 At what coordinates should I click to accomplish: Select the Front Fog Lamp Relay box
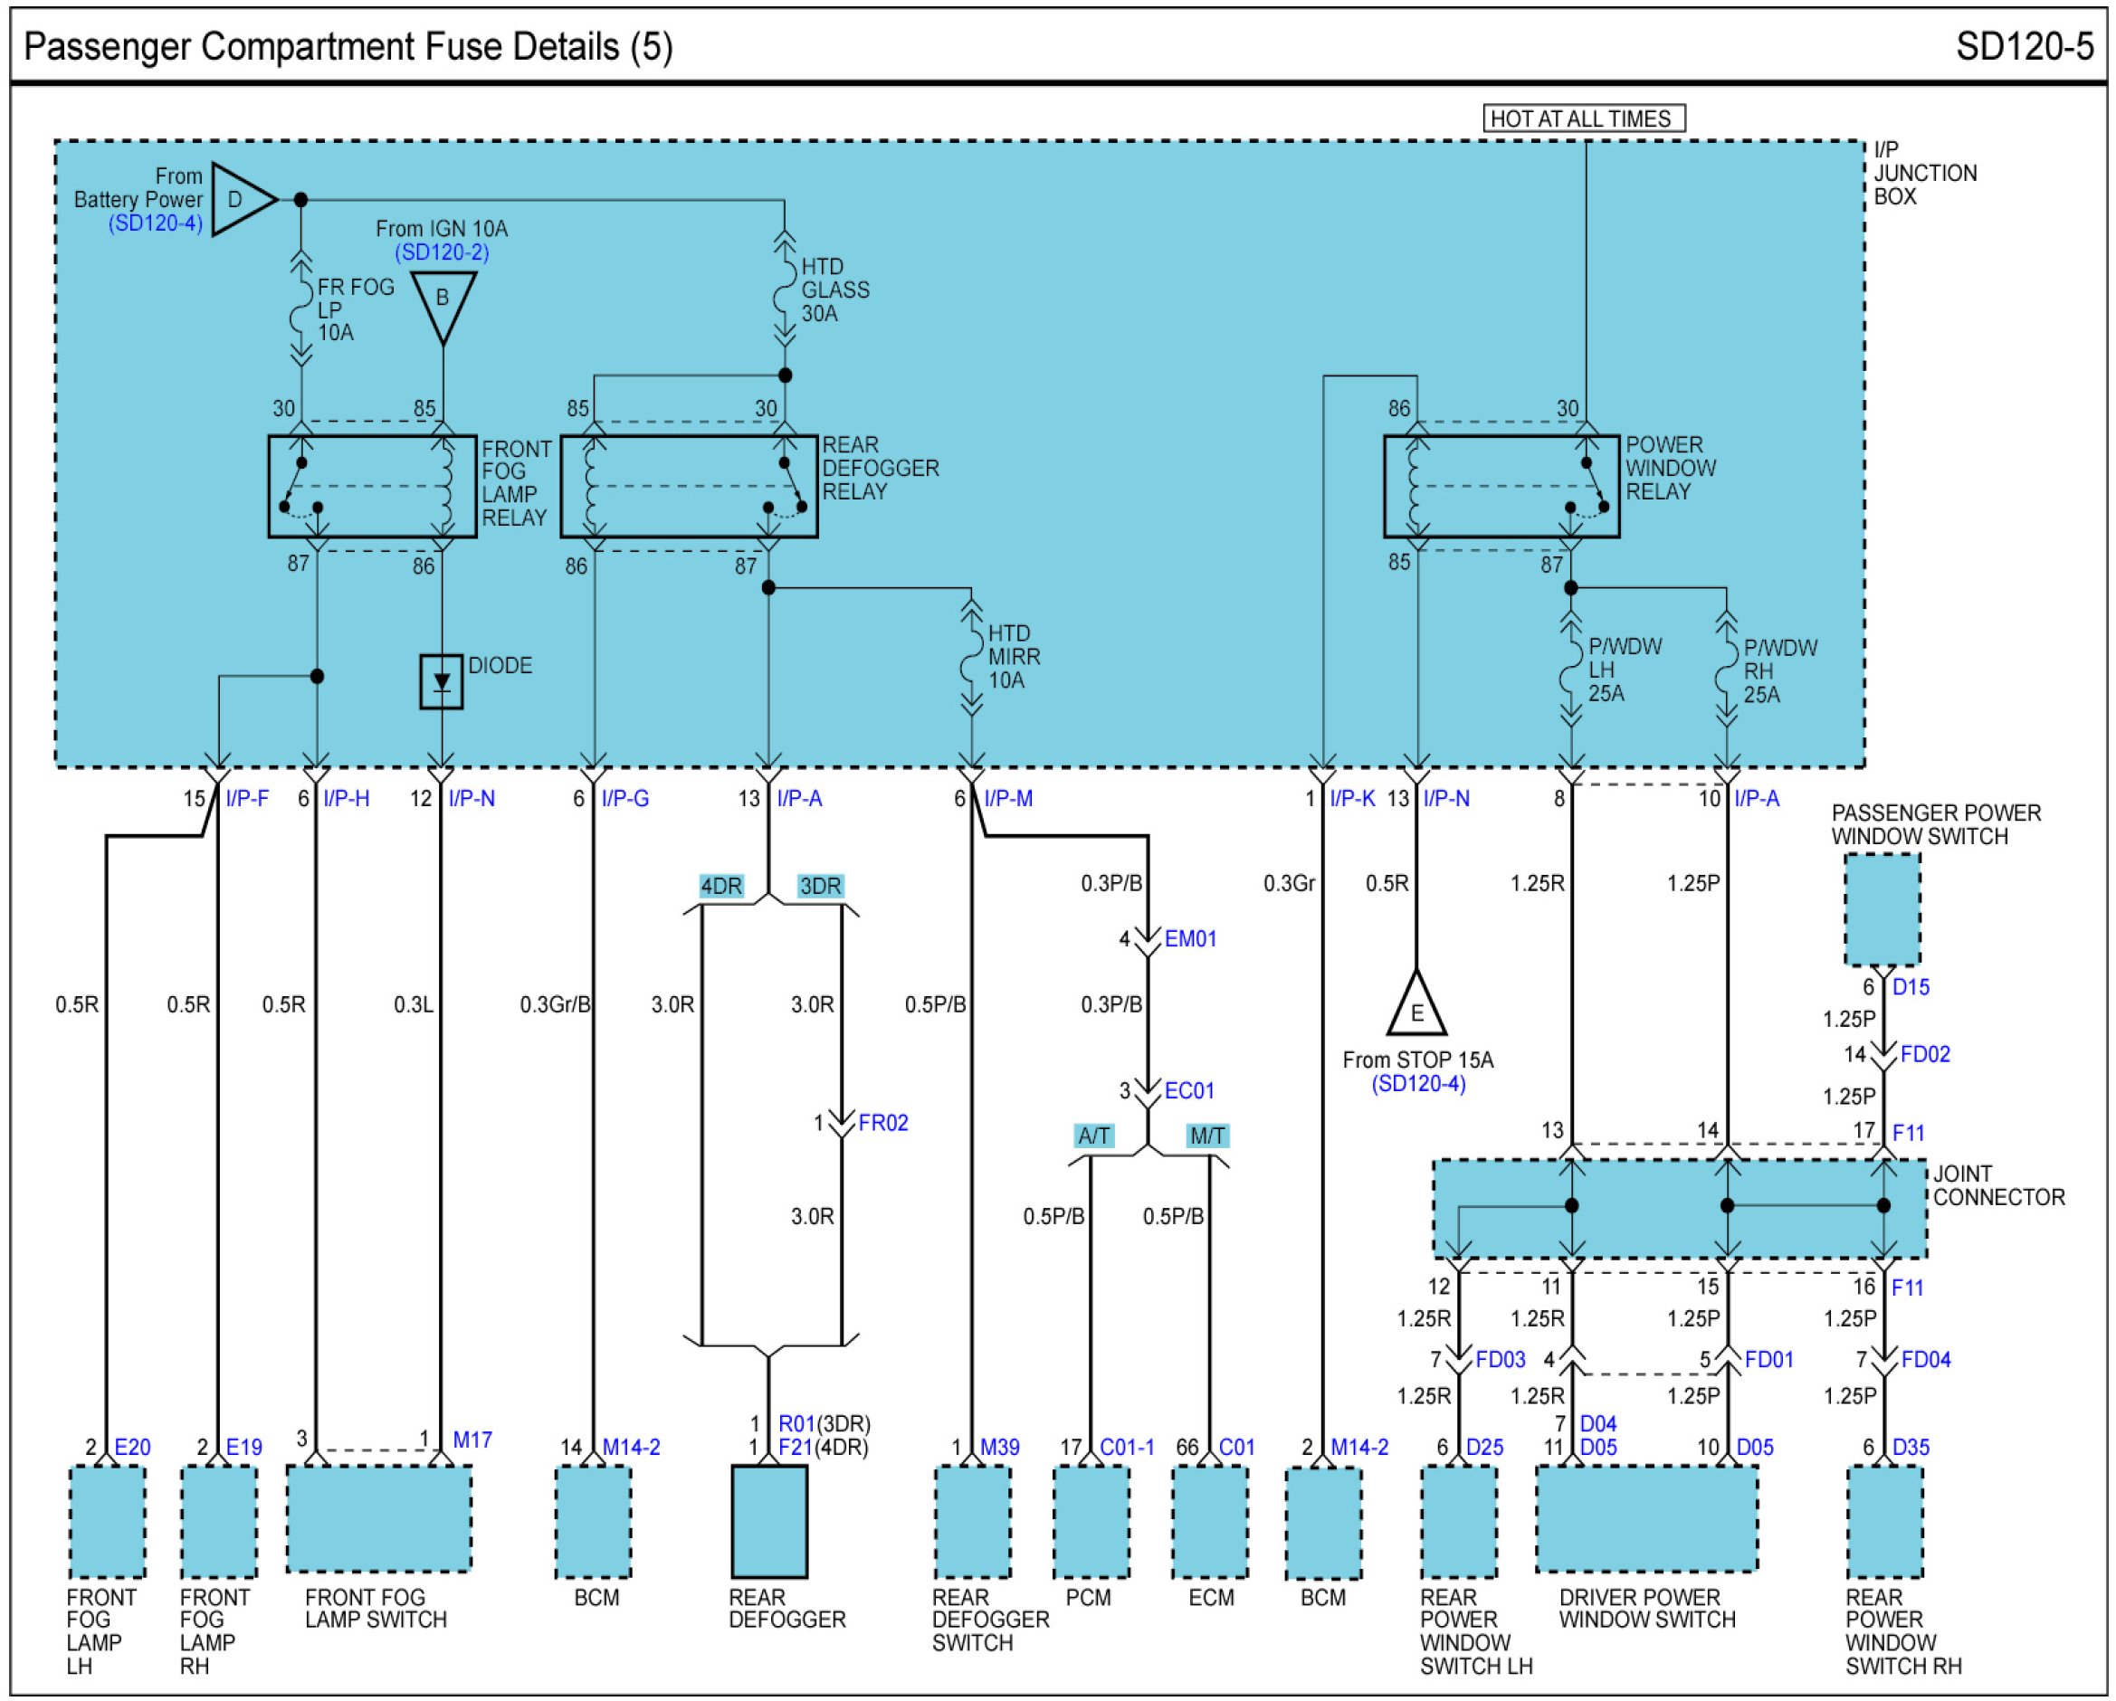tap(373, 487)
